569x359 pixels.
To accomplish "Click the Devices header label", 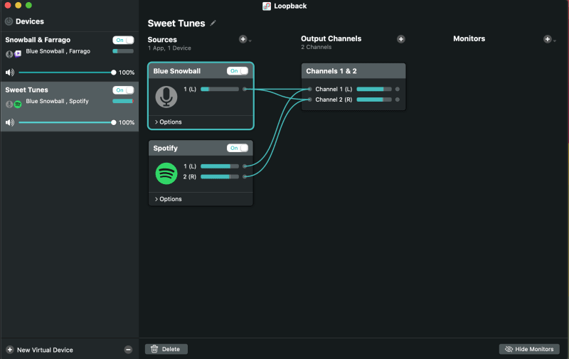I will pyautogui.click(x=30, y=21).
